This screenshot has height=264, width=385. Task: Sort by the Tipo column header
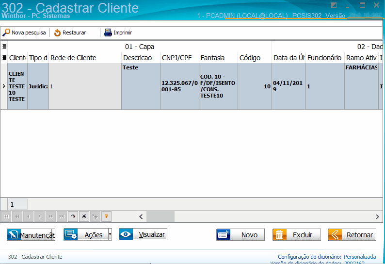click(38, 58)
